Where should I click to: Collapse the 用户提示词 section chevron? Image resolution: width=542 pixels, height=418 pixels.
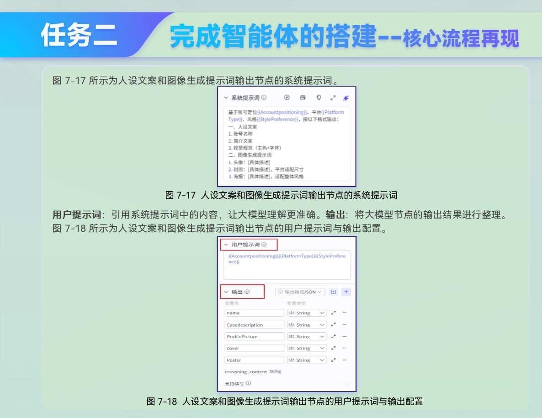[x=226, y=245]
